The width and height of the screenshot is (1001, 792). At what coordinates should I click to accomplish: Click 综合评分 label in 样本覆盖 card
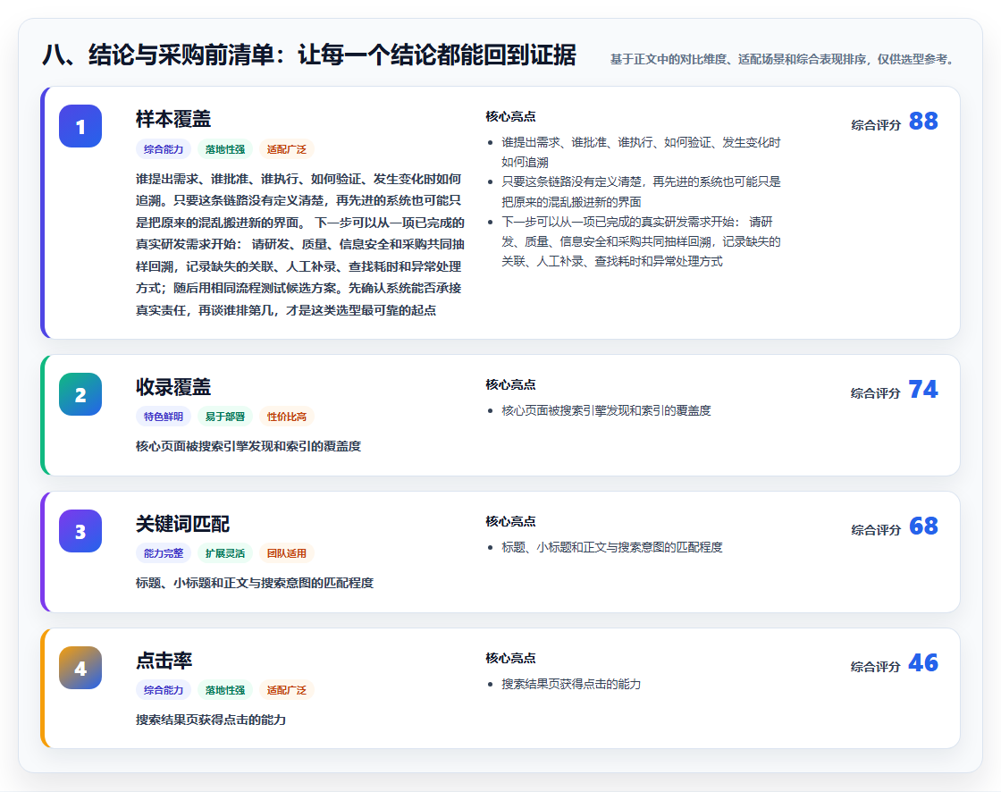(876, 125)
